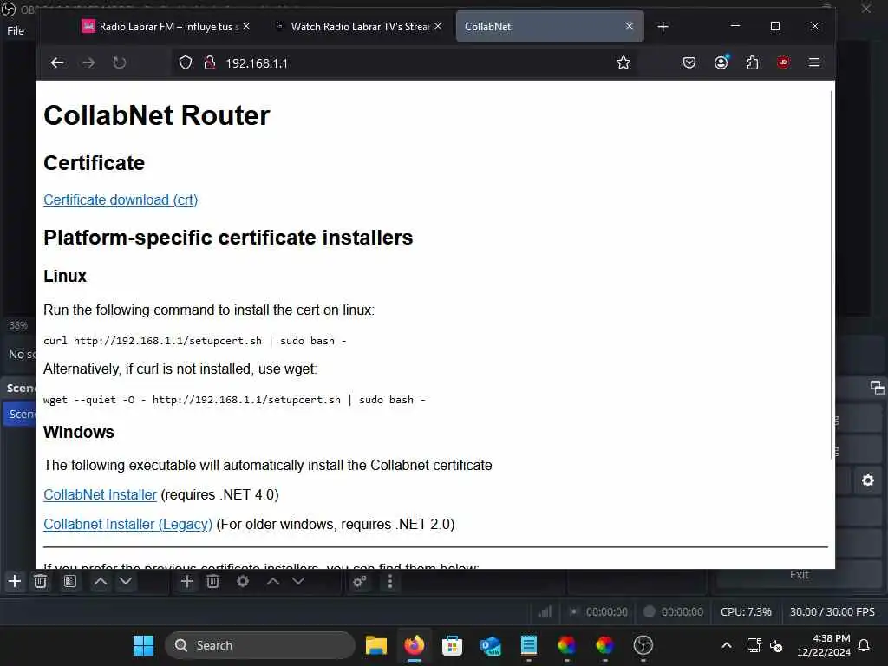Move source down in the OBS sources toolbar
Viewport: 888px width, 666px height.
(x=298, y=581)
